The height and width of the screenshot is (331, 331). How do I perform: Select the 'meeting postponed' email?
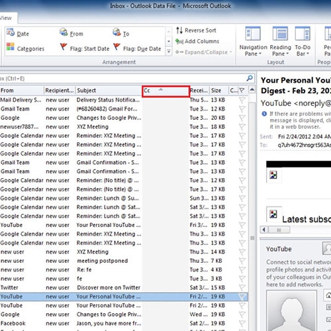[124, 261]
